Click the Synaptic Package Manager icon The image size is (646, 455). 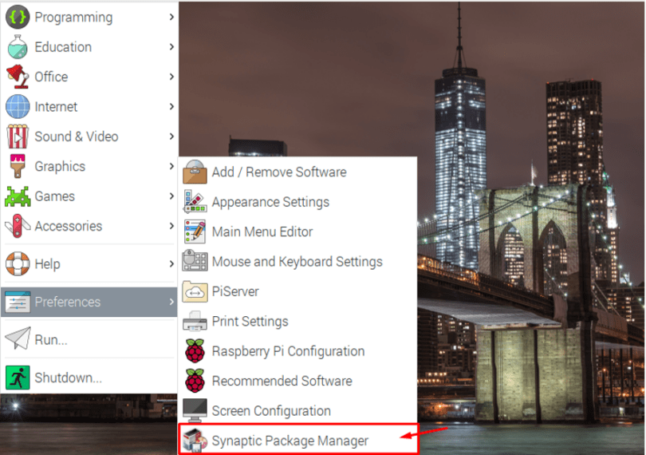coord(195,440)
